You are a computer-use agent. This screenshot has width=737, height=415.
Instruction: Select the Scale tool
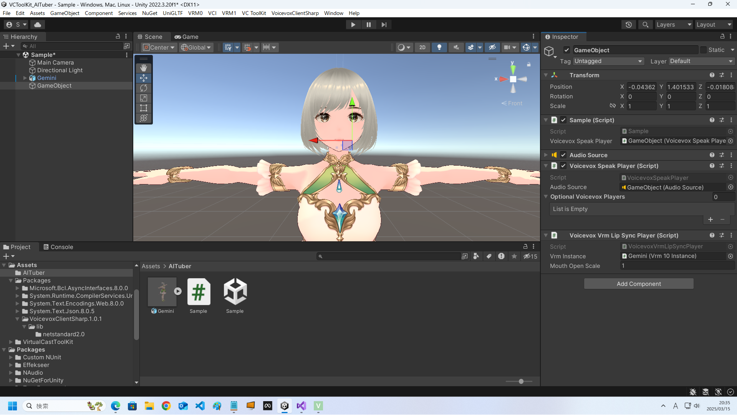click(x=144, y=98)
